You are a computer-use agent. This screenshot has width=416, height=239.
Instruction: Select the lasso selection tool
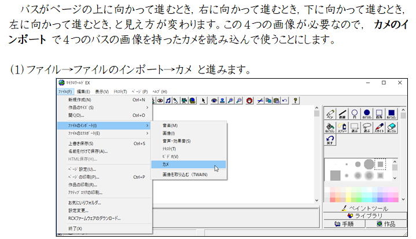tap(367, 127)
